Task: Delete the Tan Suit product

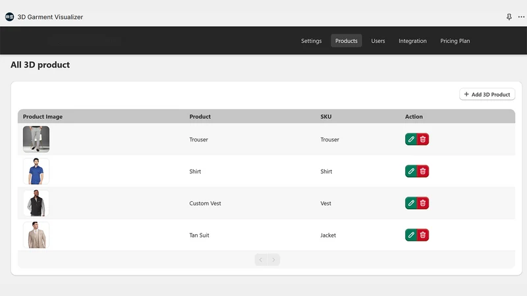Action: click(x=423, y=235)
